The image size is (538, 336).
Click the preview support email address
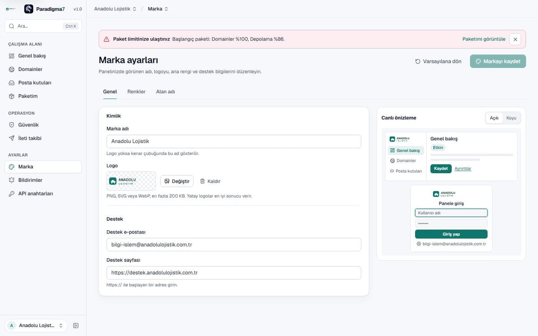coord(454,244)
